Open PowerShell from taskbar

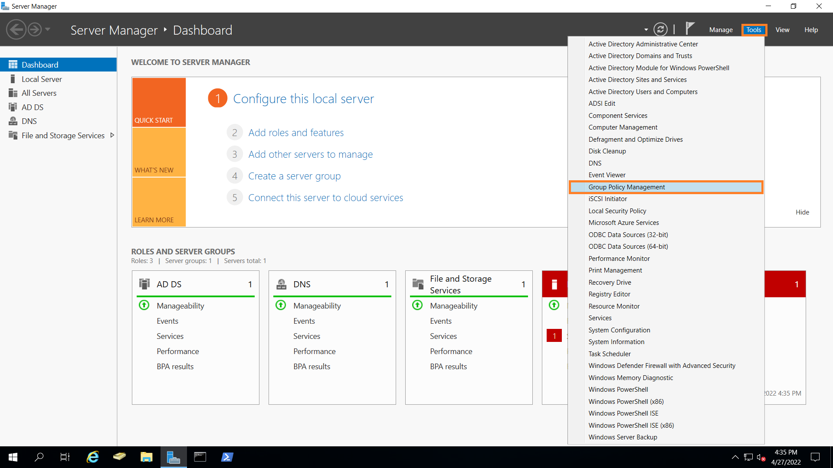227,457
